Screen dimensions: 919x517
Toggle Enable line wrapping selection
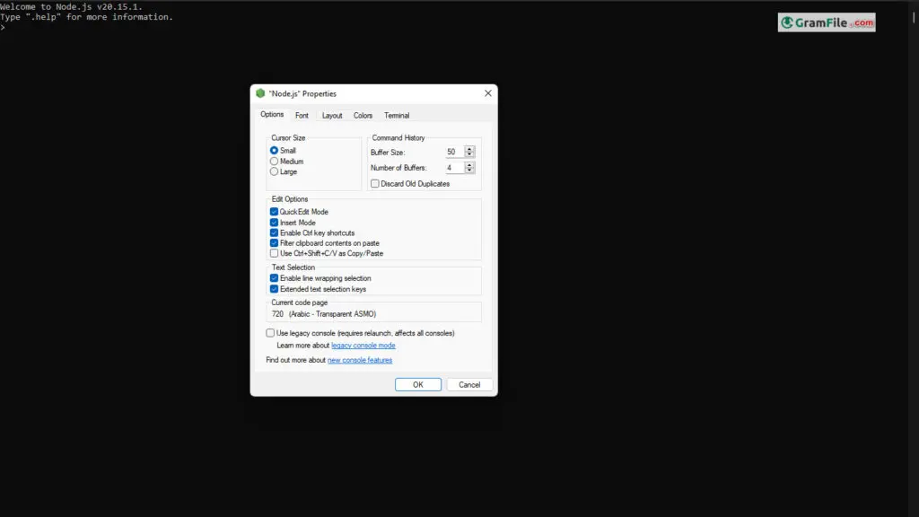coord(274,278)
